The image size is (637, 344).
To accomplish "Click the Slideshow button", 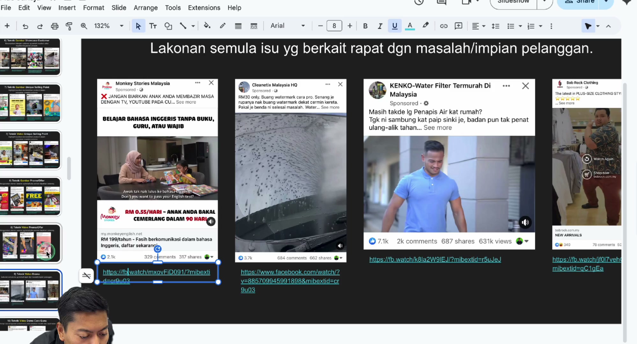I will 513,2.
